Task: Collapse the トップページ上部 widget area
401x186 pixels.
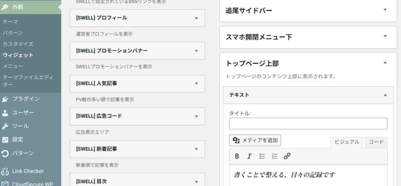Action: (x=385, y=63)
